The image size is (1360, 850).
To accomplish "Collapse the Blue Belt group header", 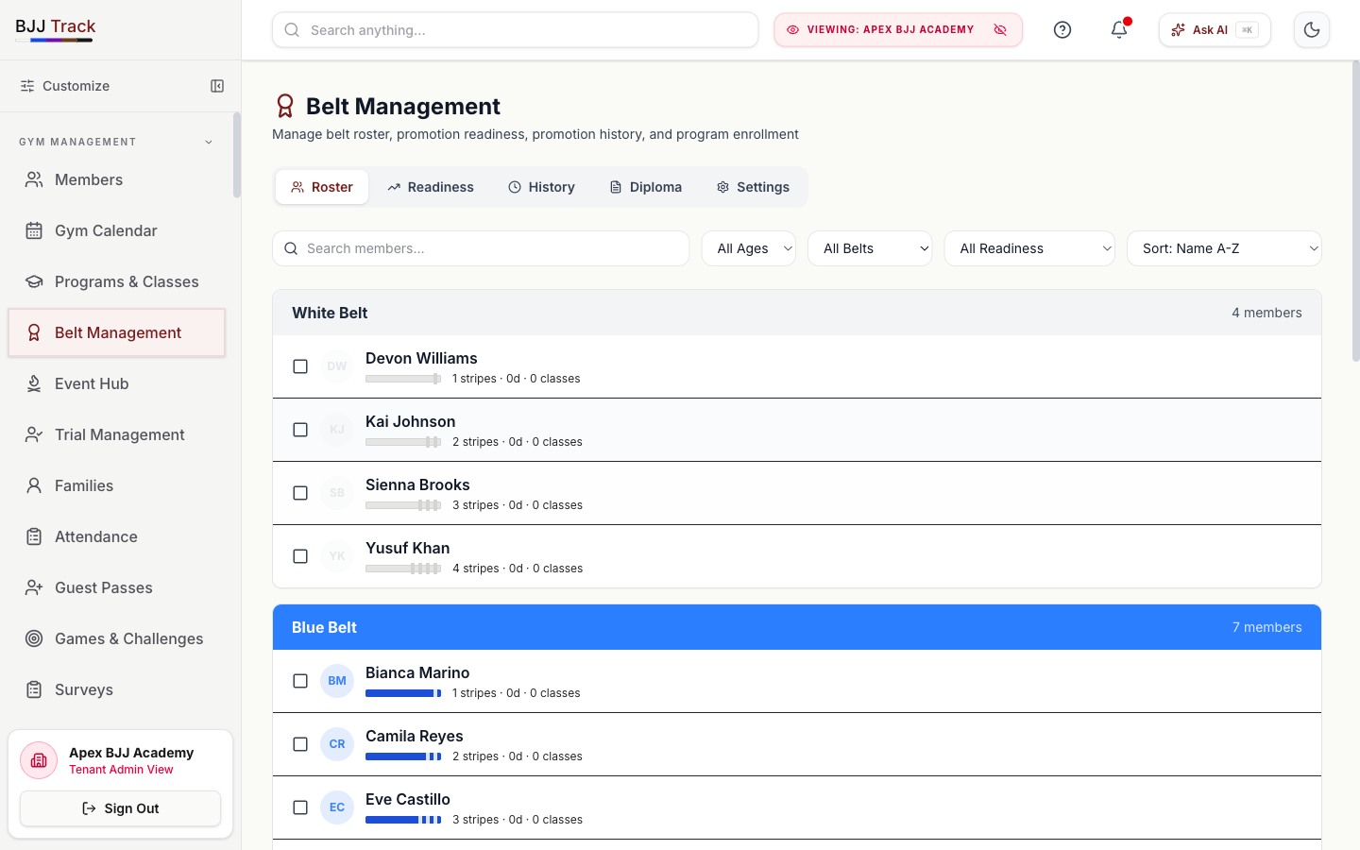I will pos(797,627).
